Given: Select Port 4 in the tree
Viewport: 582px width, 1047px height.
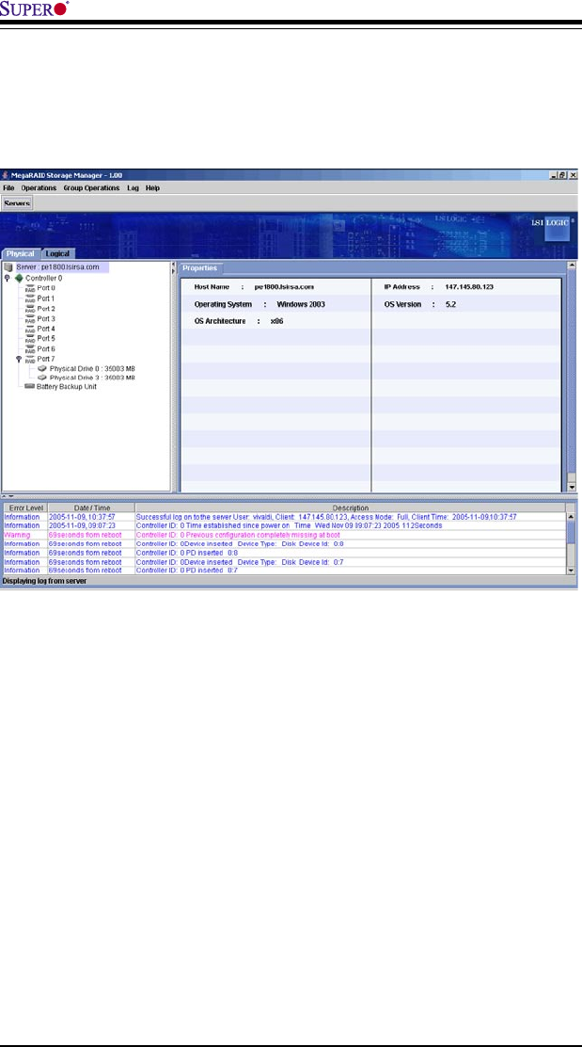Looking at the screenshot, I should point(46,329).
